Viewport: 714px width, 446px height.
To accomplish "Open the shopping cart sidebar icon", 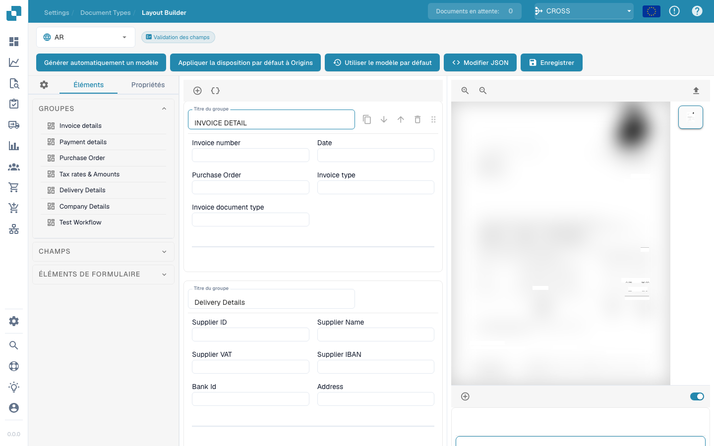I will click(14, 187).
